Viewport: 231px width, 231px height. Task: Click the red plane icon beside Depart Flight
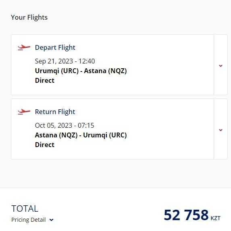click(24, 47)
